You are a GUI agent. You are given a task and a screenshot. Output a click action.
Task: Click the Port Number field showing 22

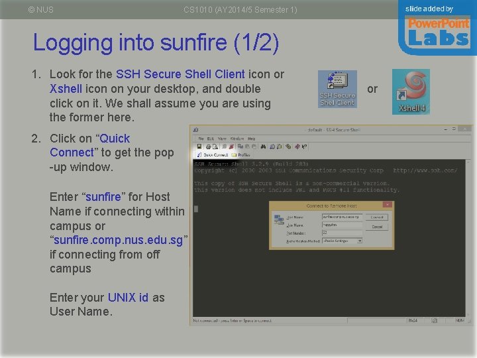click(343, 233)
